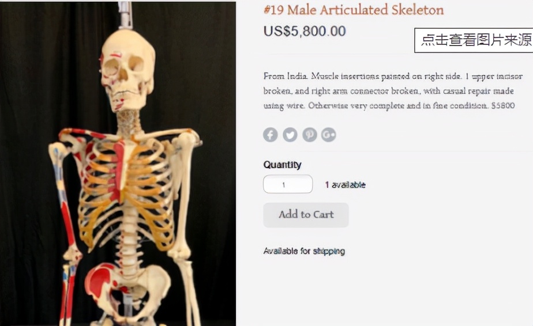Focus the Quantity number field

(288, 184)
